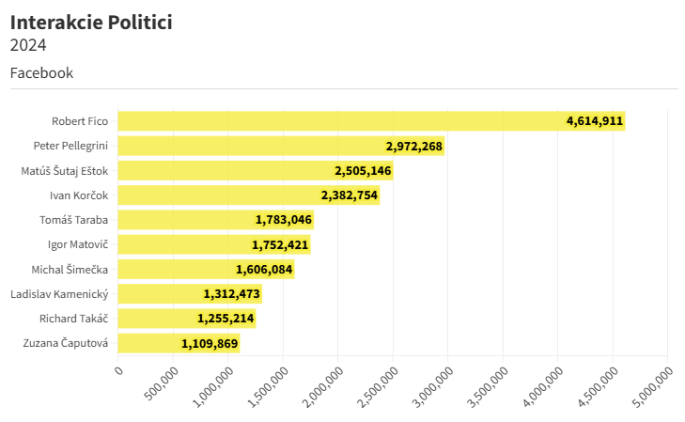Click the 5,000,000 axis tick label
The image size is (685, 422).
click(x=652, y=387)
